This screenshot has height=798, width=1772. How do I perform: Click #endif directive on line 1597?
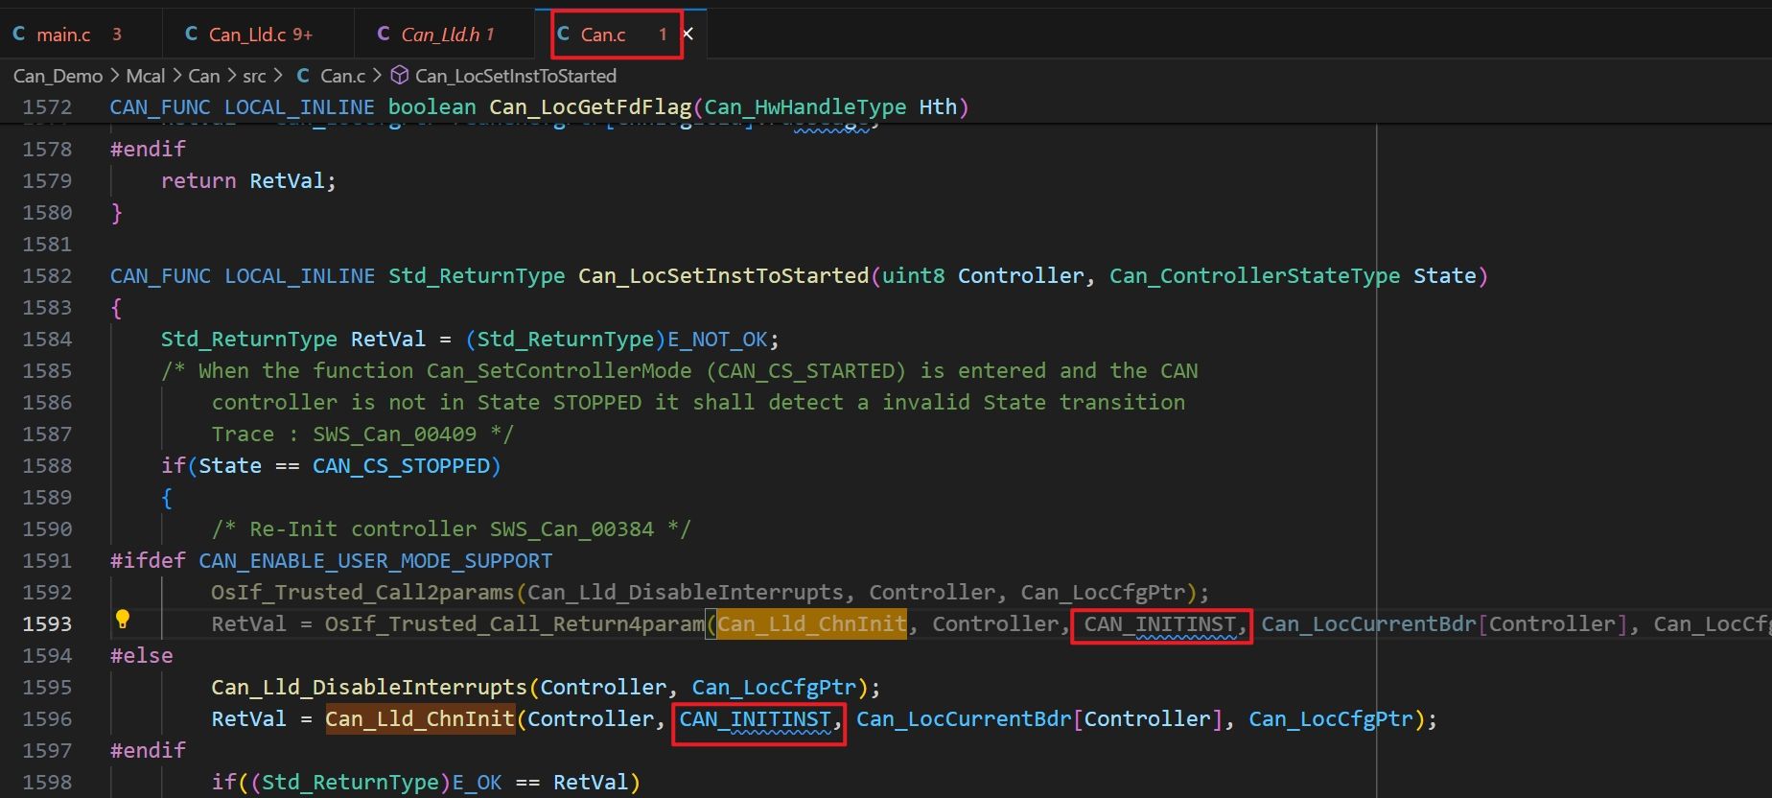click(148, 750)
